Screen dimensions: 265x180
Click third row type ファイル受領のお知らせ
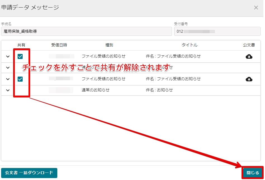click(104, 79)
